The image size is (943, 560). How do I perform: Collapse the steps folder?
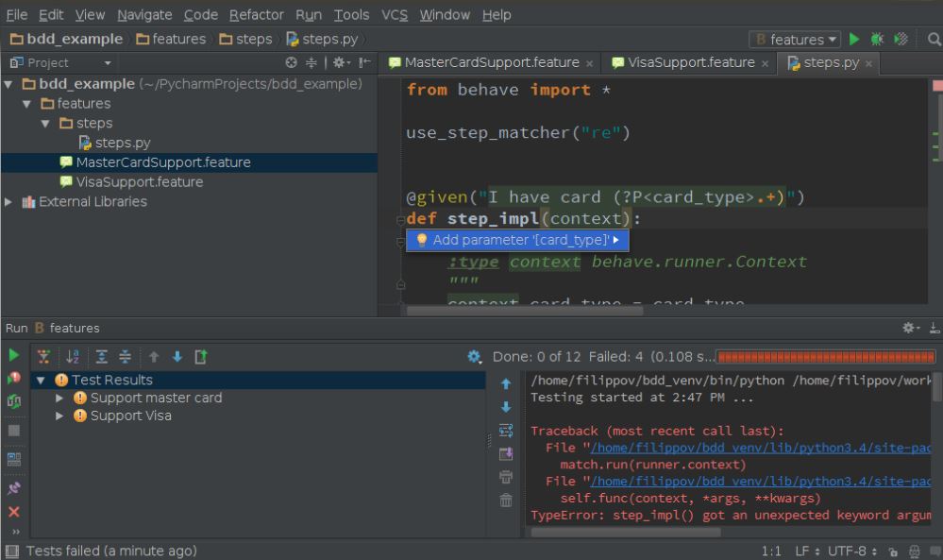point(45,124)
